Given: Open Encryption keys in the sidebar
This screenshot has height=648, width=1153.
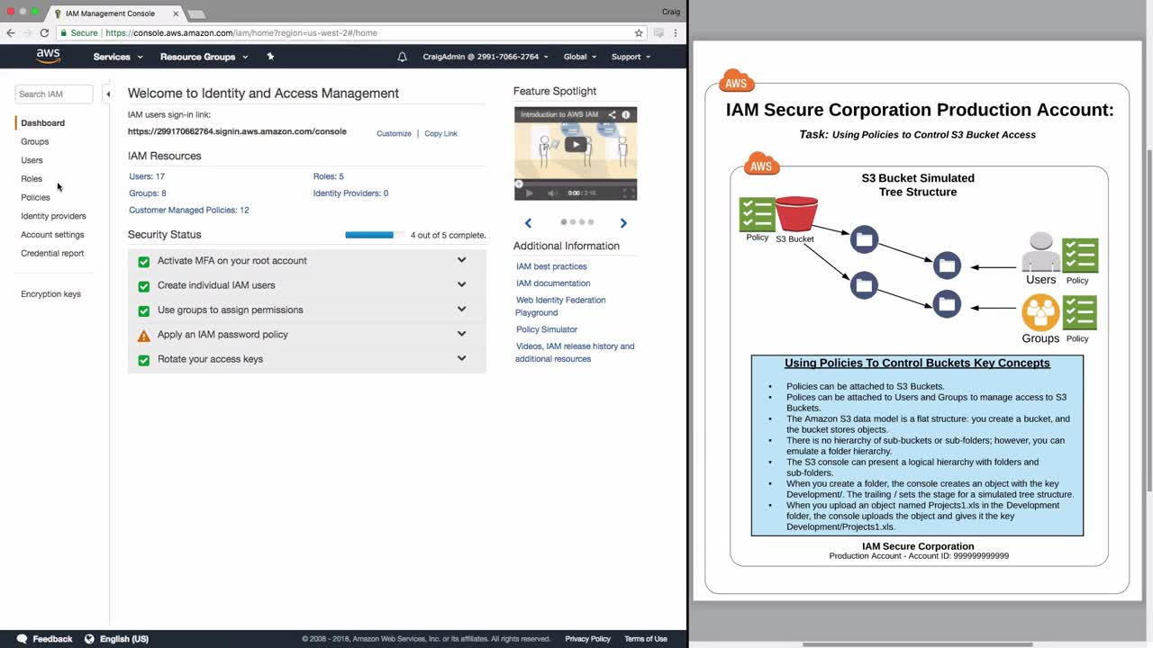Looking at the screenshot, I should pyautogui.click(x=50, y=294).
